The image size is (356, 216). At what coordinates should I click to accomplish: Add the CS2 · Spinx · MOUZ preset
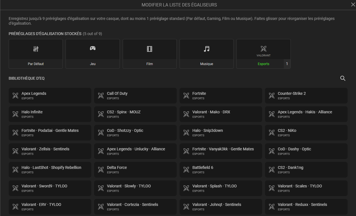click(135, 114)
